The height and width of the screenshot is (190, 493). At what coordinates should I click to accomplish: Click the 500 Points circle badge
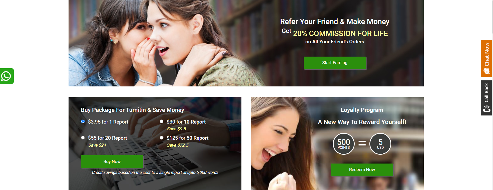(x=344, y=144)
